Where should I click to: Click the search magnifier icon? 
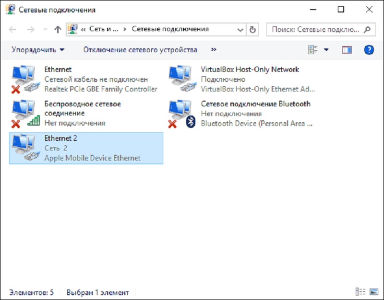pyautogui.click(x=367, y=30)
